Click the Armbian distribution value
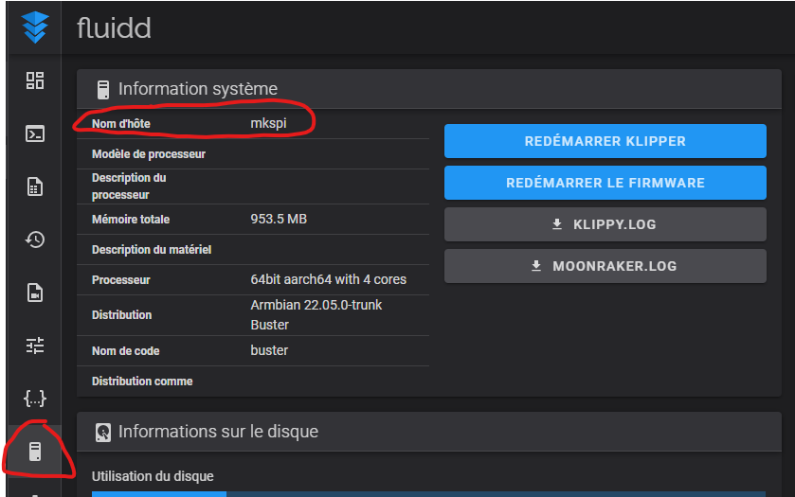Image resolution: width=795 pixels, height=497 pixels. pos(316,314)
